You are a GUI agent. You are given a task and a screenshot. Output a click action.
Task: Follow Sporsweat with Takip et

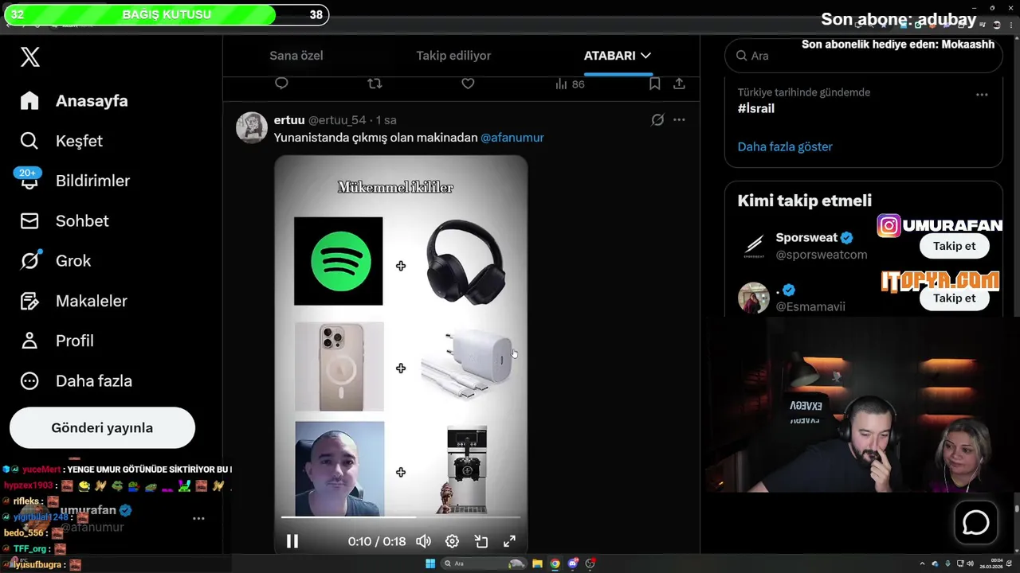click(x=955, y=246)
